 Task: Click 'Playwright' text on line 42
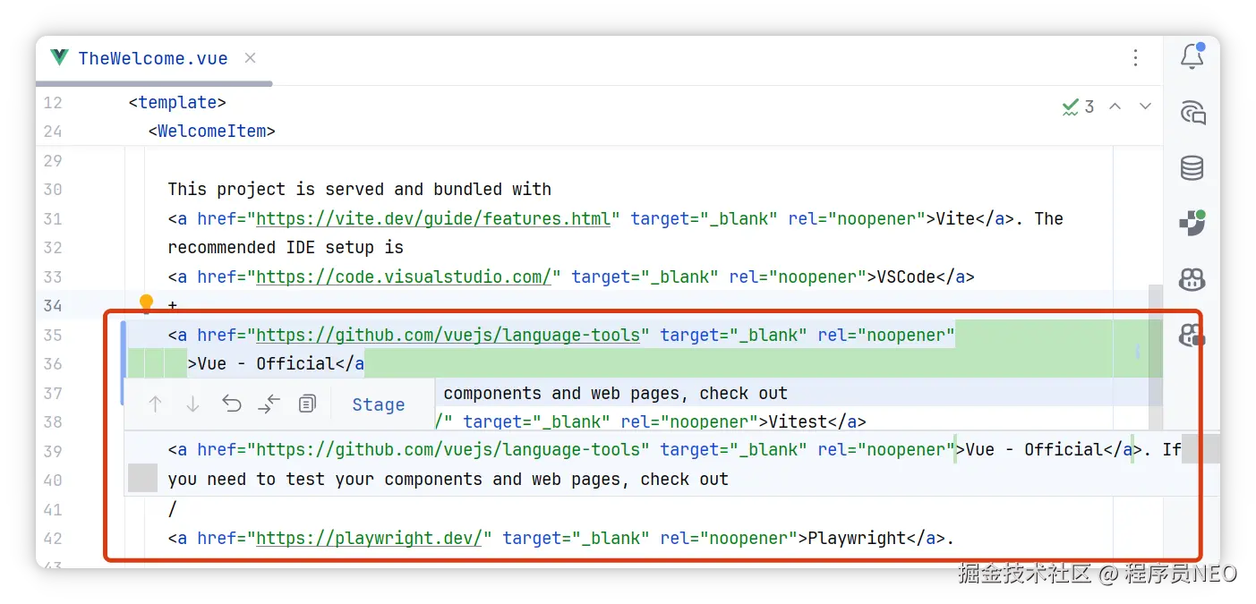[x=857, y=538]
